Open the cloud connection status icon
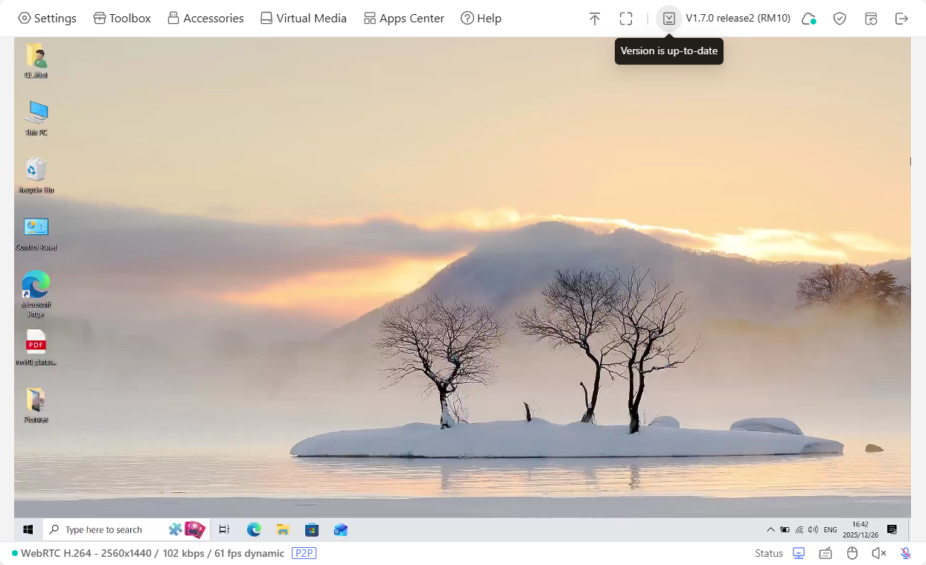 click(x=808, y=19)
